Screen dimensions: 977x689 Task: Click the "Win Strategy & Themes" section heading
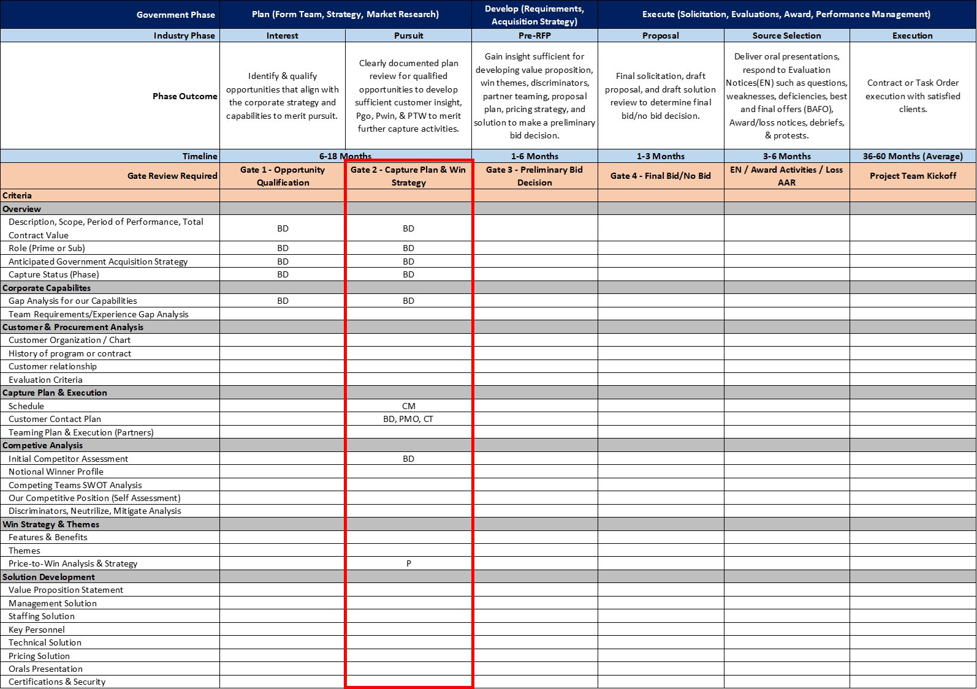pos(110,524)
